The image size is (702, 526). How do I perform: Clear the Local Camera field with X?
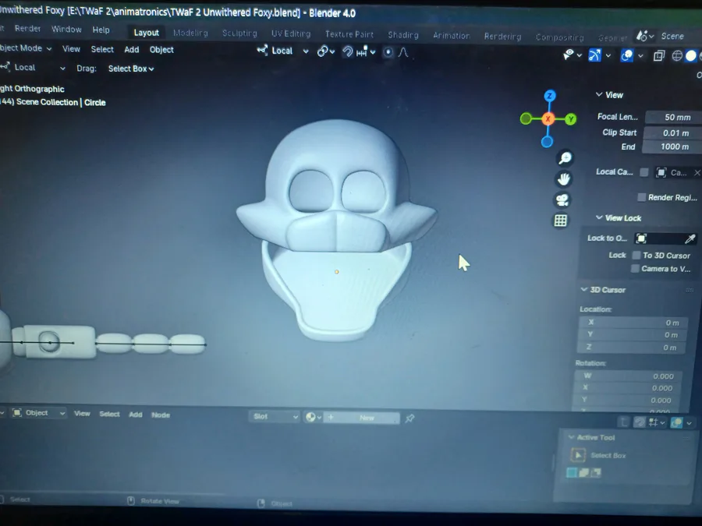click(697, 173)
